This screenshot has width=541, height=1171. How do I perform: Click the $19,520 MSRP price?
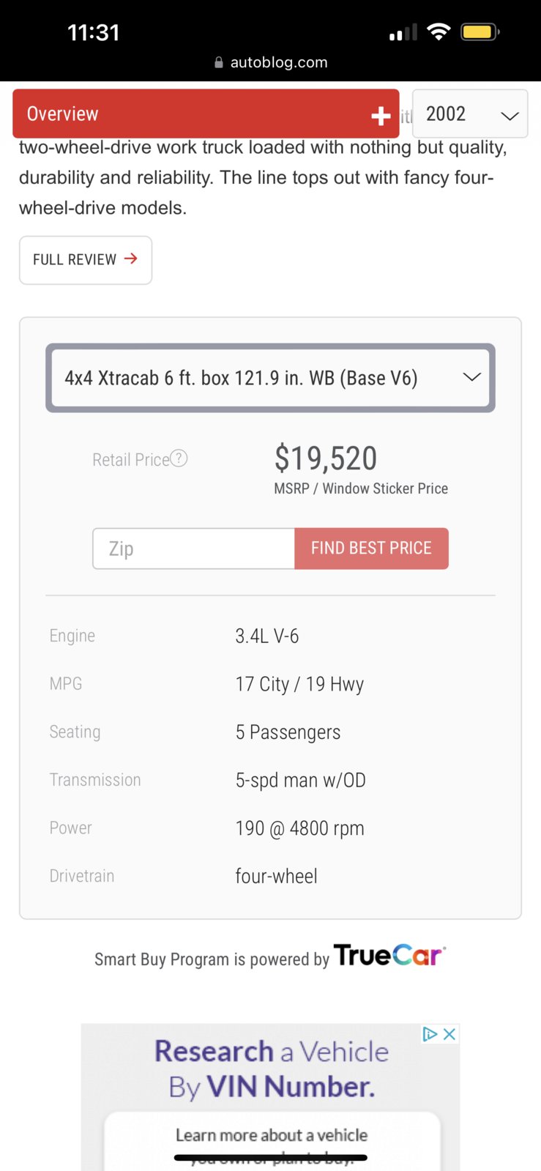(x=326, y=458)
